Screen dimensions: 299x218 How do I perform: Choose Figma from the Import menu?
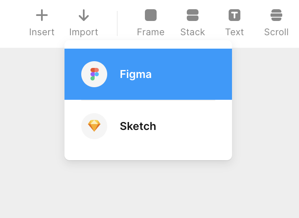(136, 74)
